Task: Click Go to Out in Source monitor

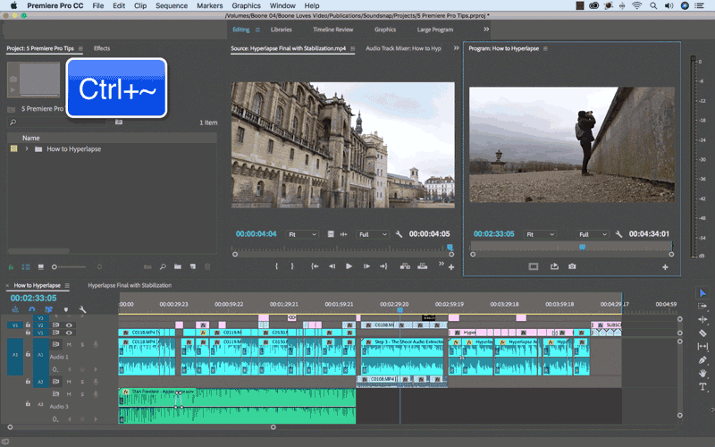Action: [x=383, y=266]
